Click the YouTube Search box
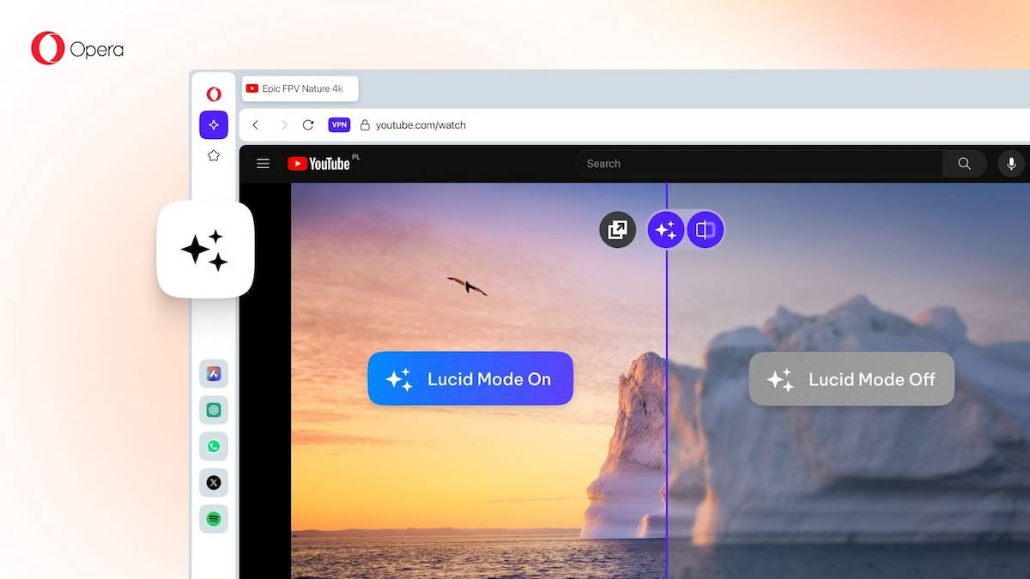Viewport: 1030px width, 579px height. click(x=759, y=164)
